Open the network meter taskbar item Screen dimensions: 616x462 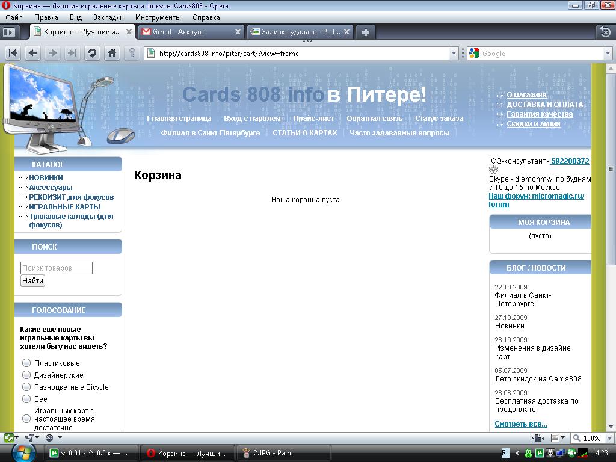90,453
